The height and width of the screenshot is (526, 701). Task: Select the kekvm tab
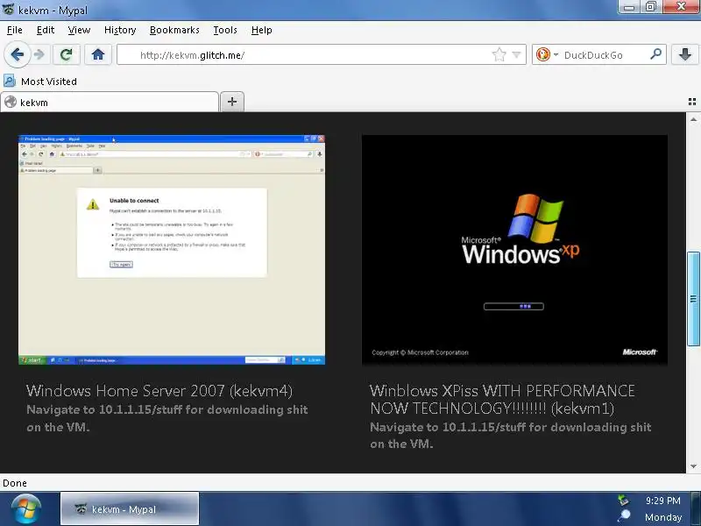110,102
